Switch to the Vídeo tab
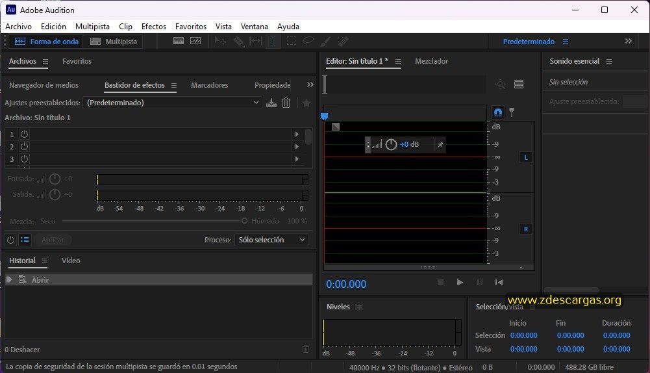Screen dimensions: 650x373 pos(71,261)
